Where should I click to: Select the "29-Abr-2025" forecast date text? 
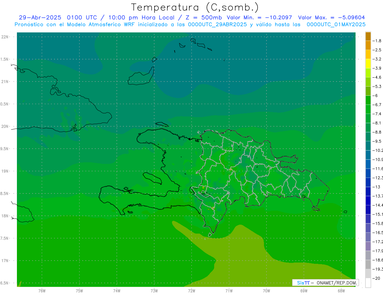40,18
